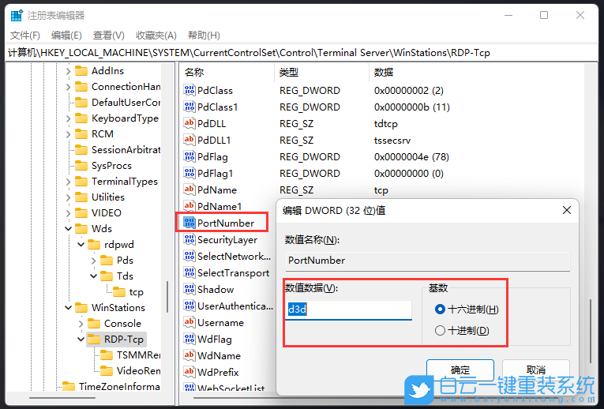The height and width of the screenshot is (409, 604).
Task: Click the Console folder icon
Action: point(94,324)
